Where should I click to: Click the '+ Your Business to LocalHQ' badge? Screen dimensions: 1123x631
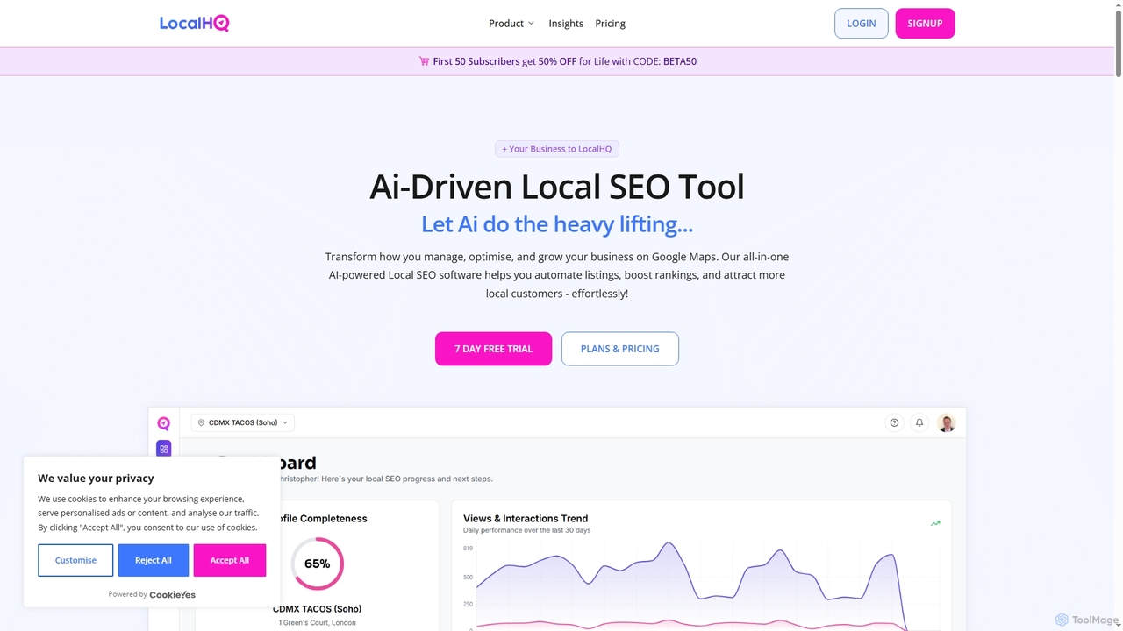coord(557,149)
